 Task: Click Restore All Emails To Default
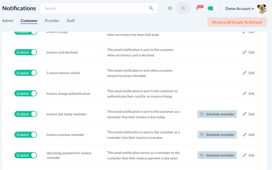[x=237, y=22]
